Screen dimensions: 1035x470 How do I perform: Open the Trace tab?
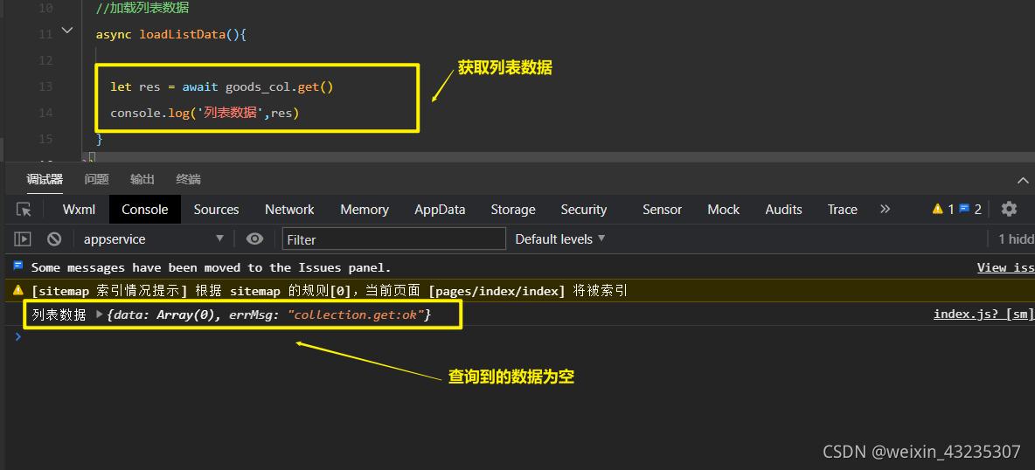point(843,210)
